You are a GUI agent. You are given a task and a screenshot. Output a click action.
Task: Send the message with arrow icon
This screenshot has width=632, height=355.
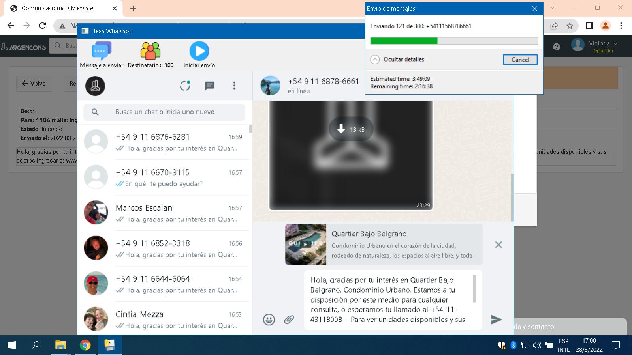(x=496, y=319)
